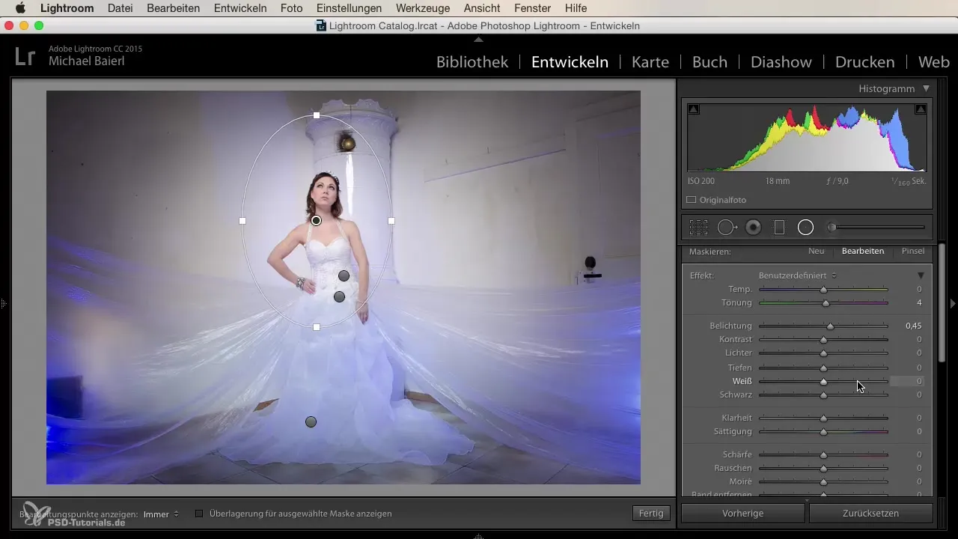The image size is (958, 539).
Task: Open the Diashow module
Action: click(781, 62)
